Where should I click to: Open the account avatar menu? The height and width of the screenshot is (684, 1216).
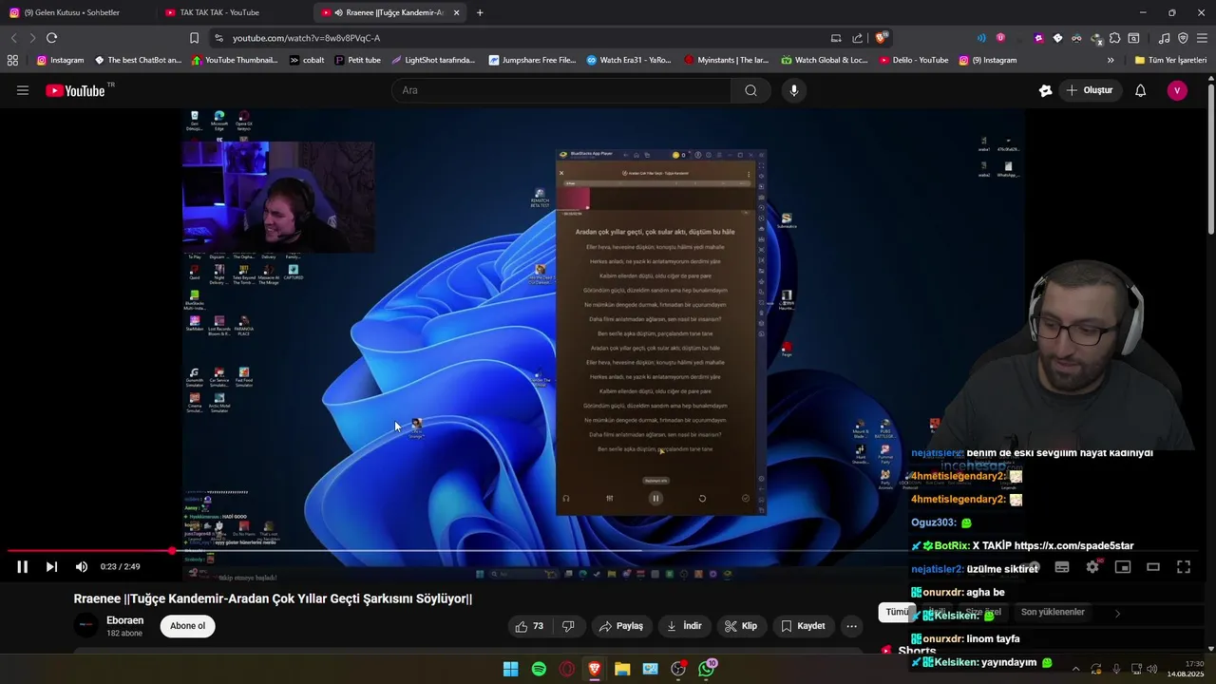pos(1177,90)
